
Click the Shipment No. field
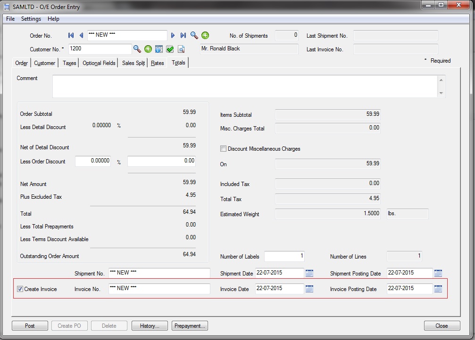(159, 273)
